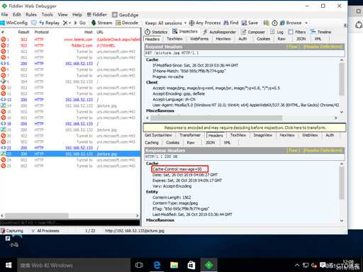Select session 14 picture.jpg row
The image size is (363, 272).
pos(70,106)
